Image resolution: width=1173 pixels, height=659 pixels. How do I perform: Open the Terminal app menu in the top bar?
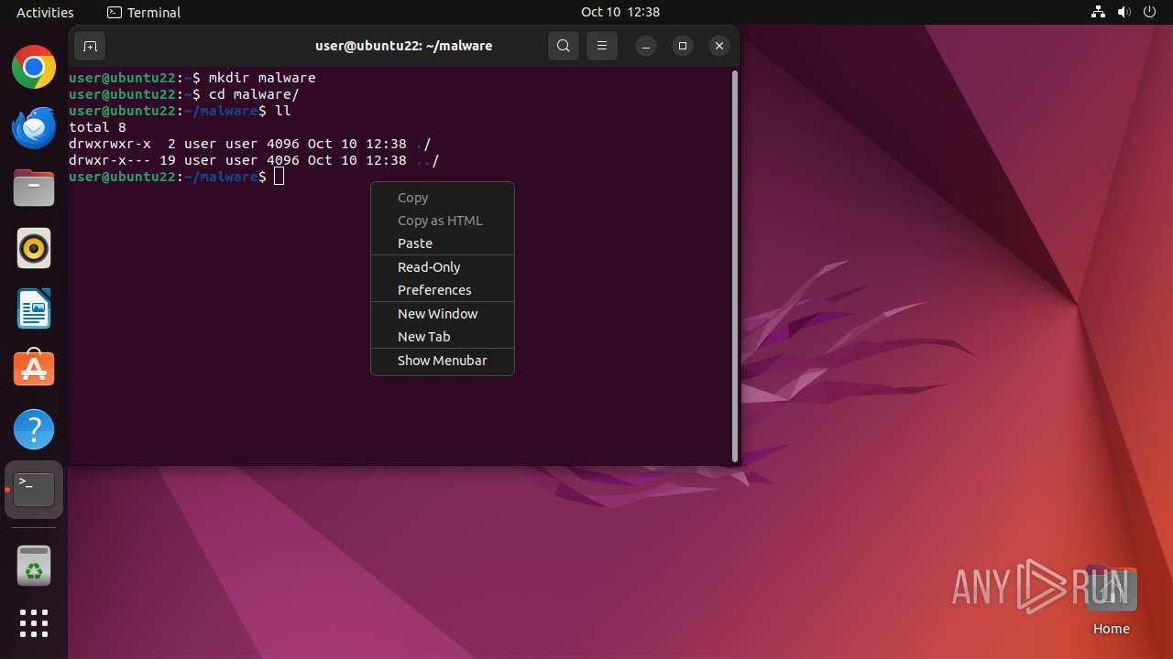tap(144, 12)
